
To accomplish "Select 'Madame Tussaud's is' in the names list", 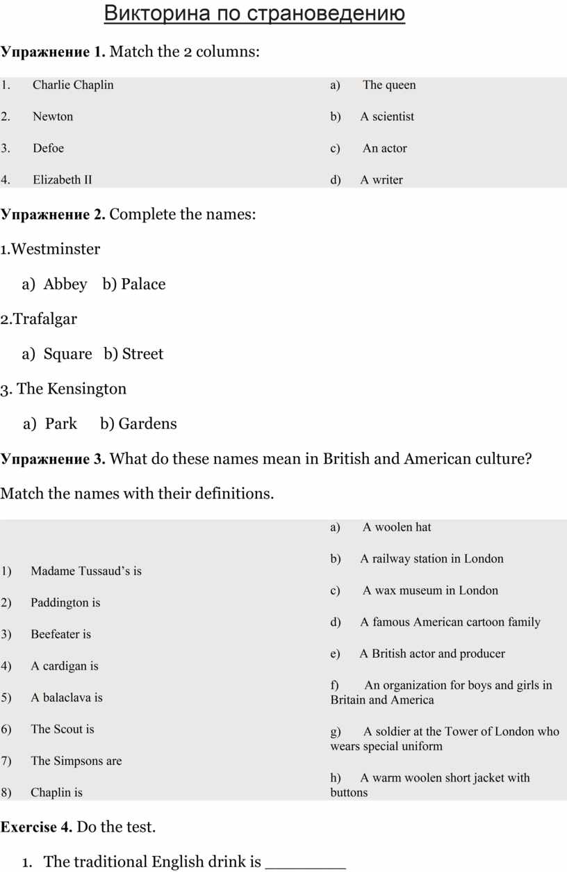I will coord(86,571).
